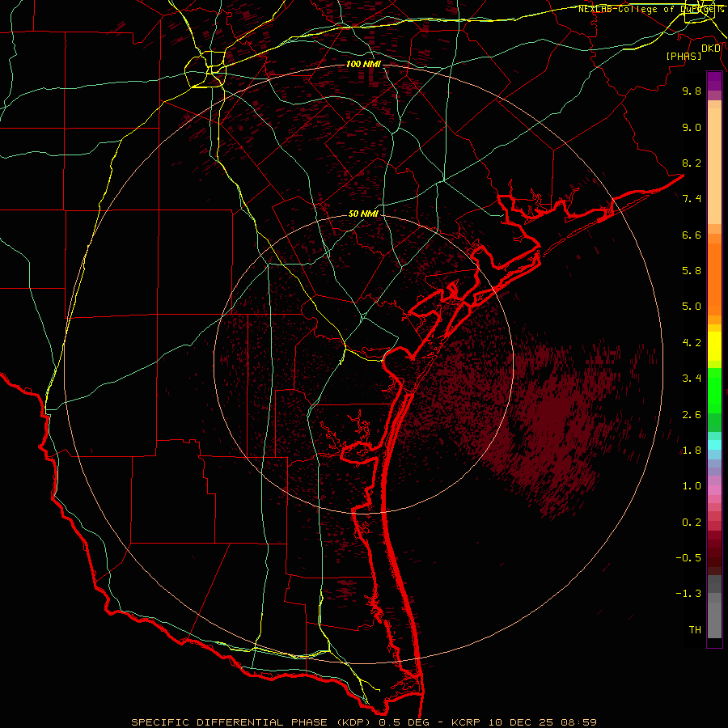Click the 1.0 legend value
728x728 pixels.
click(x=692, y=486)
